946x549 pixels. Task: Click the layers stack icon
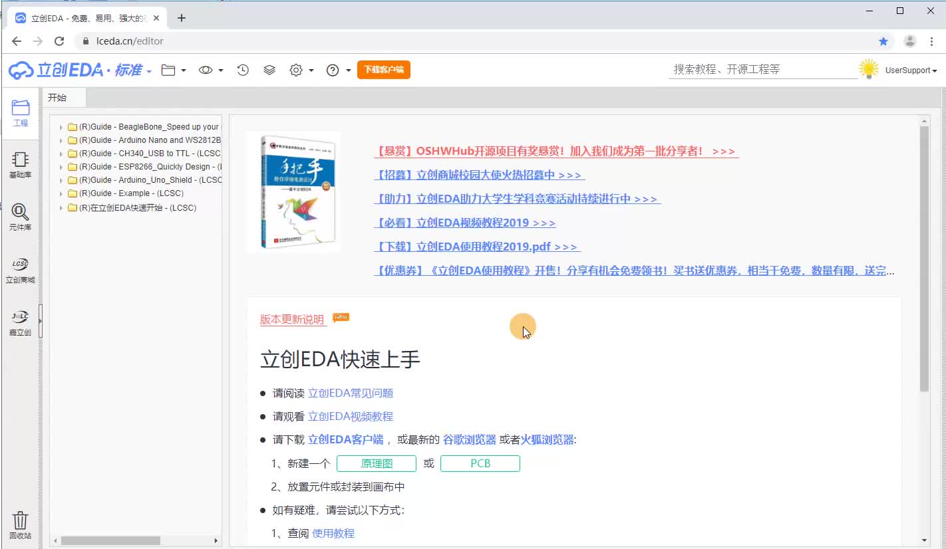point(269,70)
